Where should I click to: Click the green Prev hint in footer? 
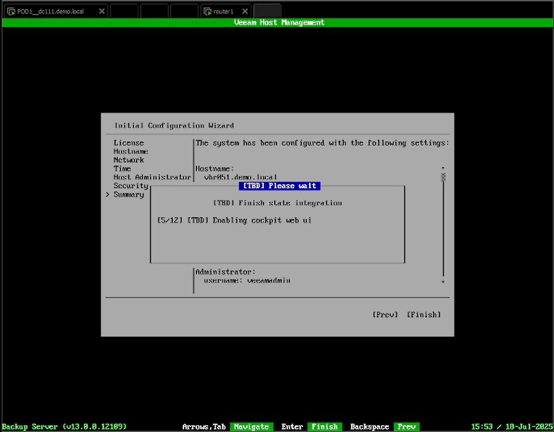[406, 427]
